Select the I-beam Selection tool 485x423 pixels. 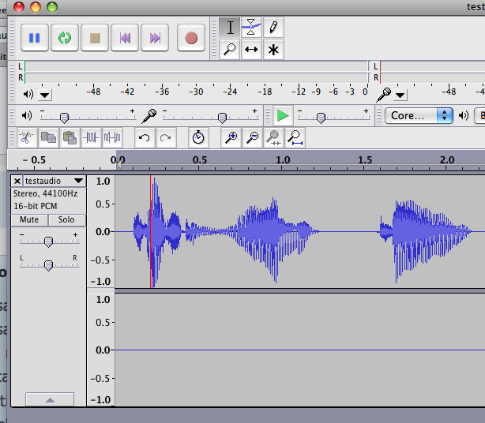(230, 27)
